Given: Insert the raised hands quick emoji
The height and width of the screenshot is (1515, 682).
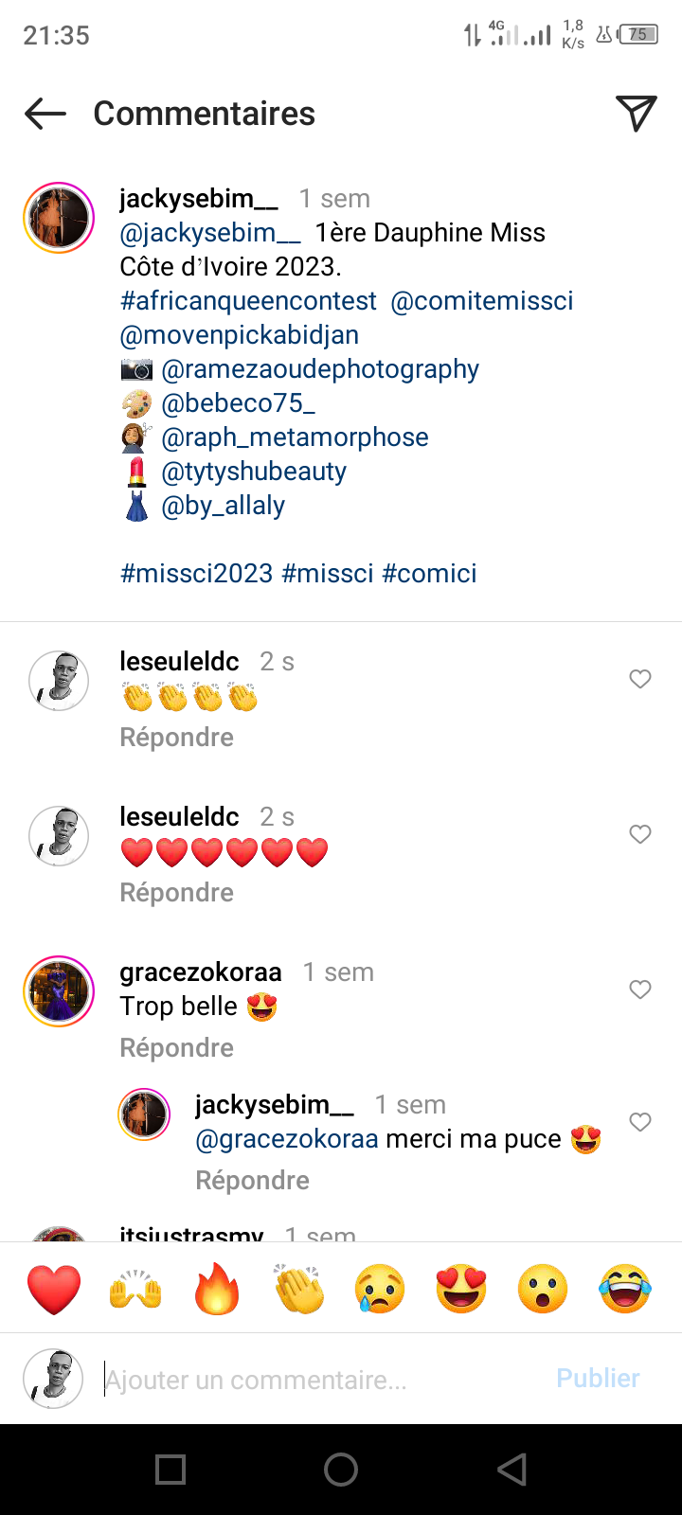Looking at the screenshot, I should point(135,1289).
